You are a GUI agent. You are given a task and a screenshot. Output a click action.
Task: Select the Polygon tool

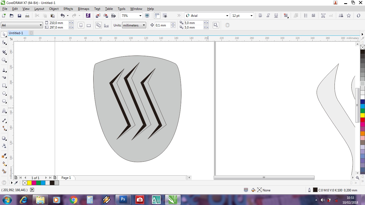click(4, 101)
